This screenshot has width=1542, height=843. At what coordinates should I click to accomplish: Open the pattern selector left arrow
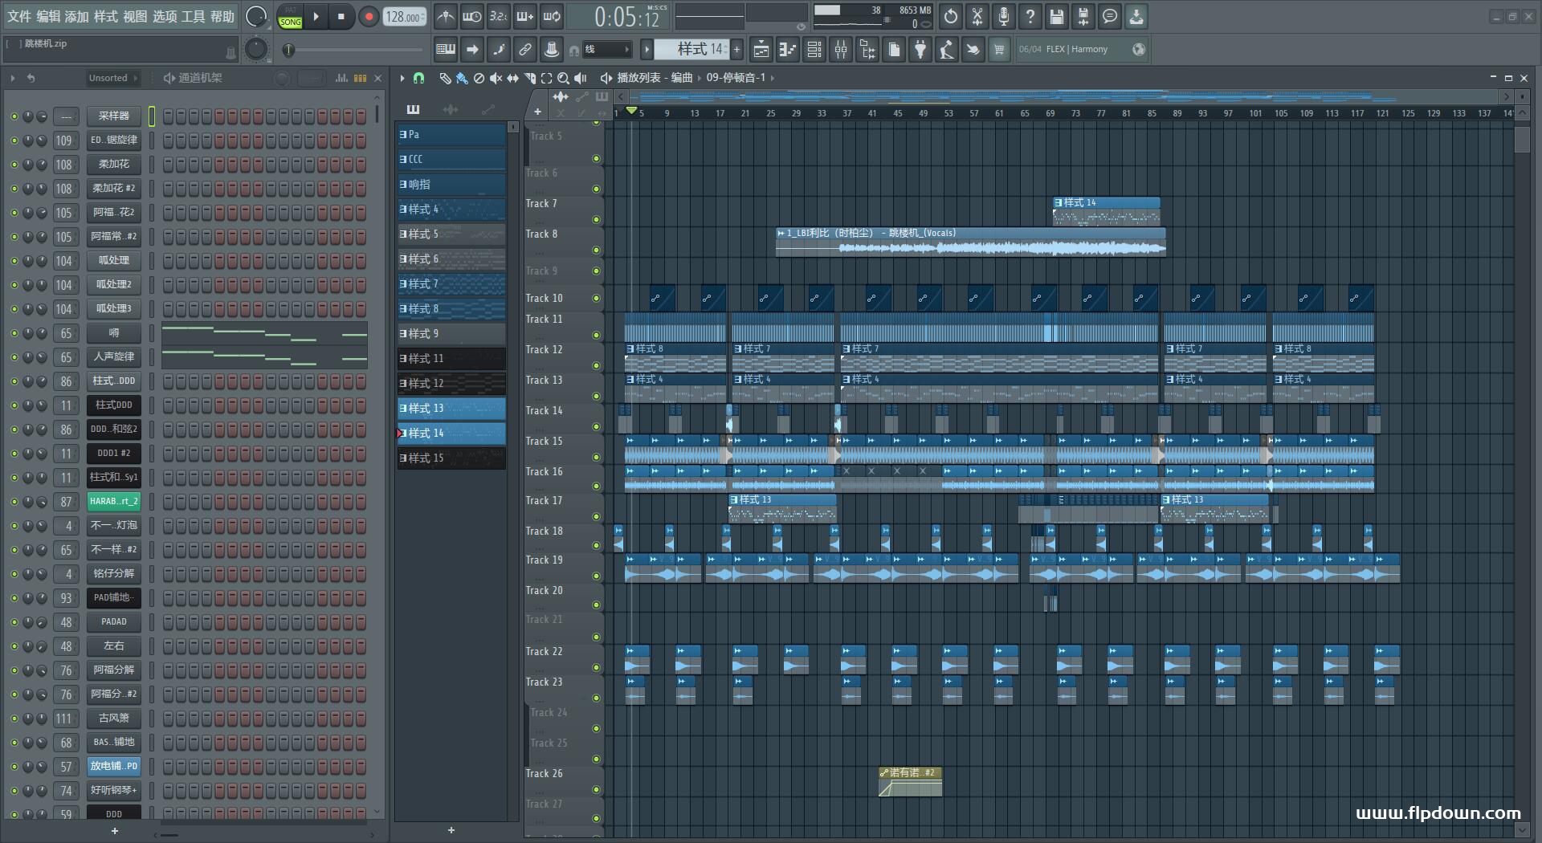tap(647, 50)
